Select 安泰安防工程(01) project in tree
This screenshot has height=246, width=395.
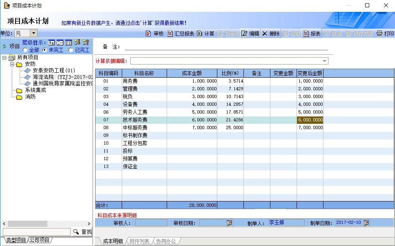coord(54,70)
